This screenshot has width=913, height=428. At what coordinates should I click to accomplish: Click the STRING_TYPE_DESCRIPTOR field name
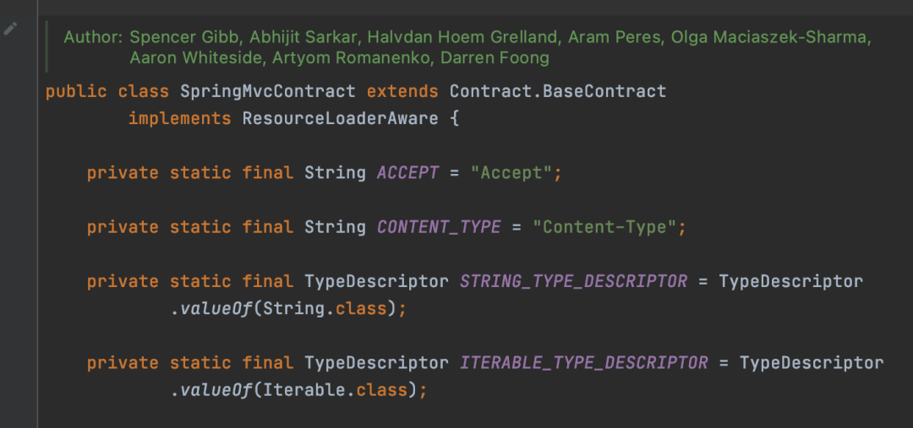coord(573,281)
